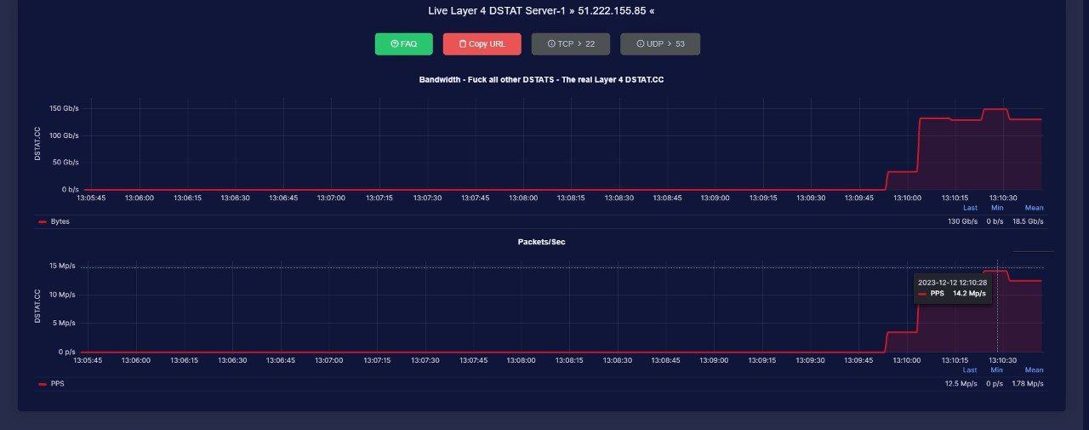Click the PPS 14.2 Mp/s tooltip

[x=951, y=288]
